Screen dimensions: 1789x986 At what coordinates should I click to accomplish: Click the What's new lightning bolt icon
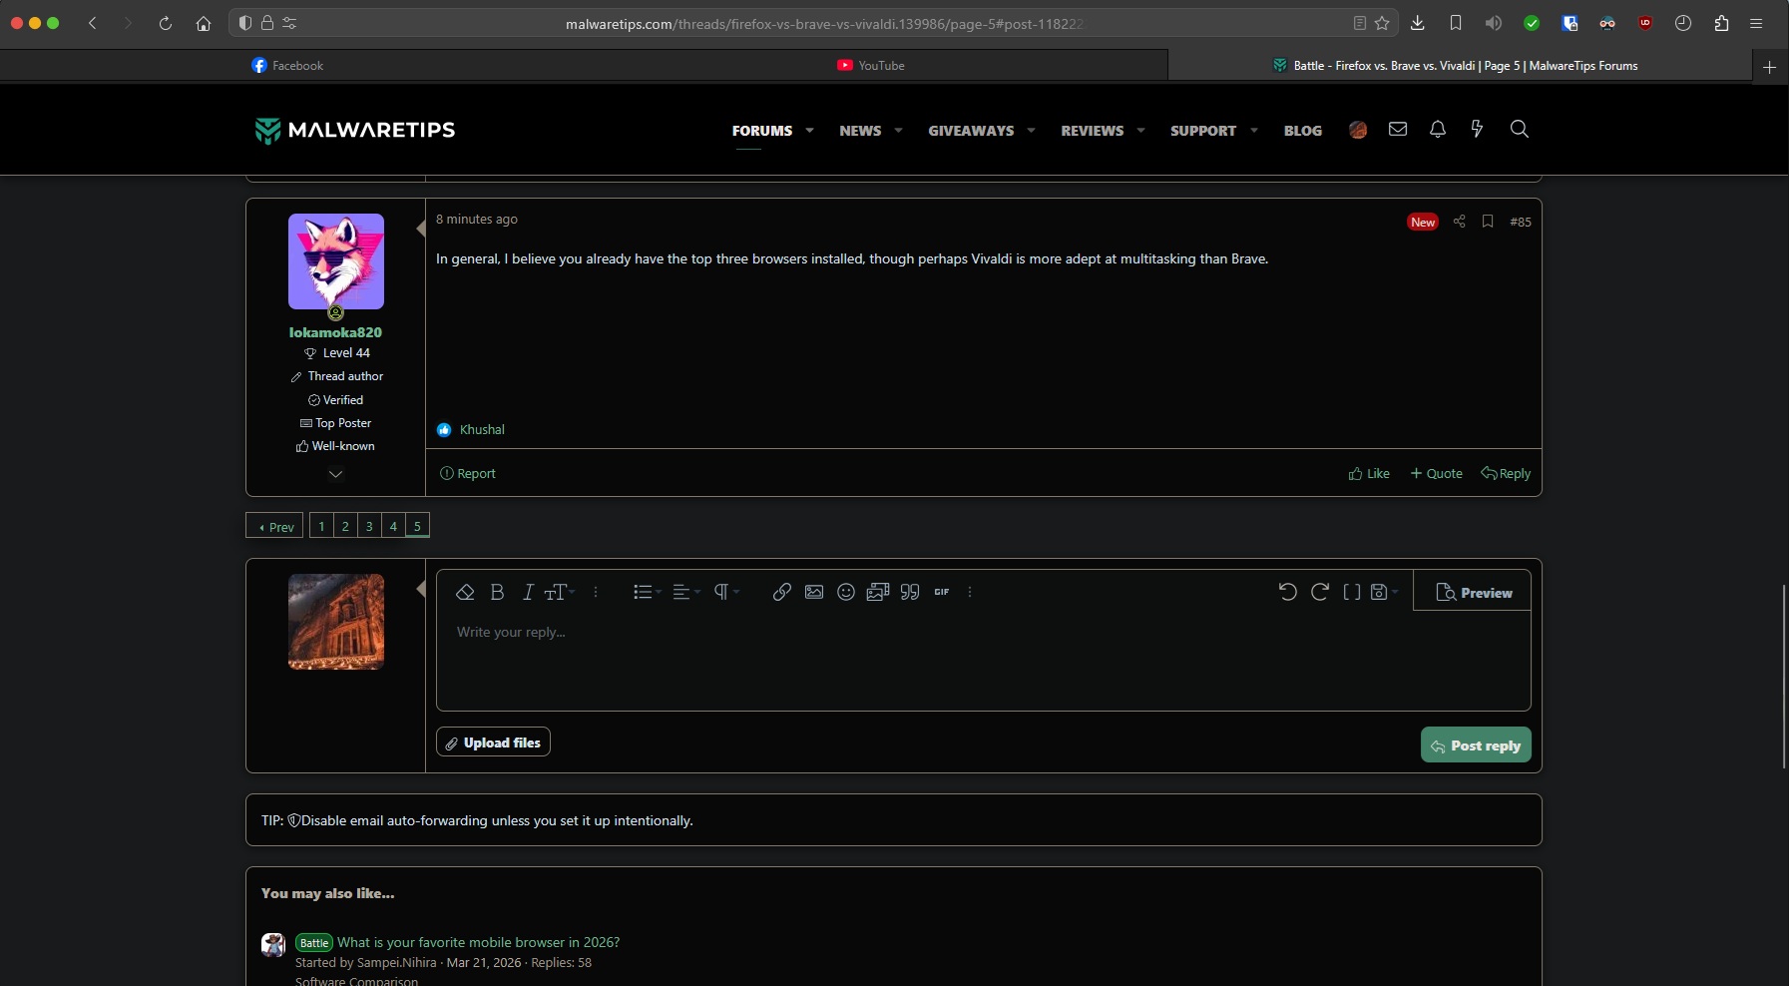[1478, 129]
